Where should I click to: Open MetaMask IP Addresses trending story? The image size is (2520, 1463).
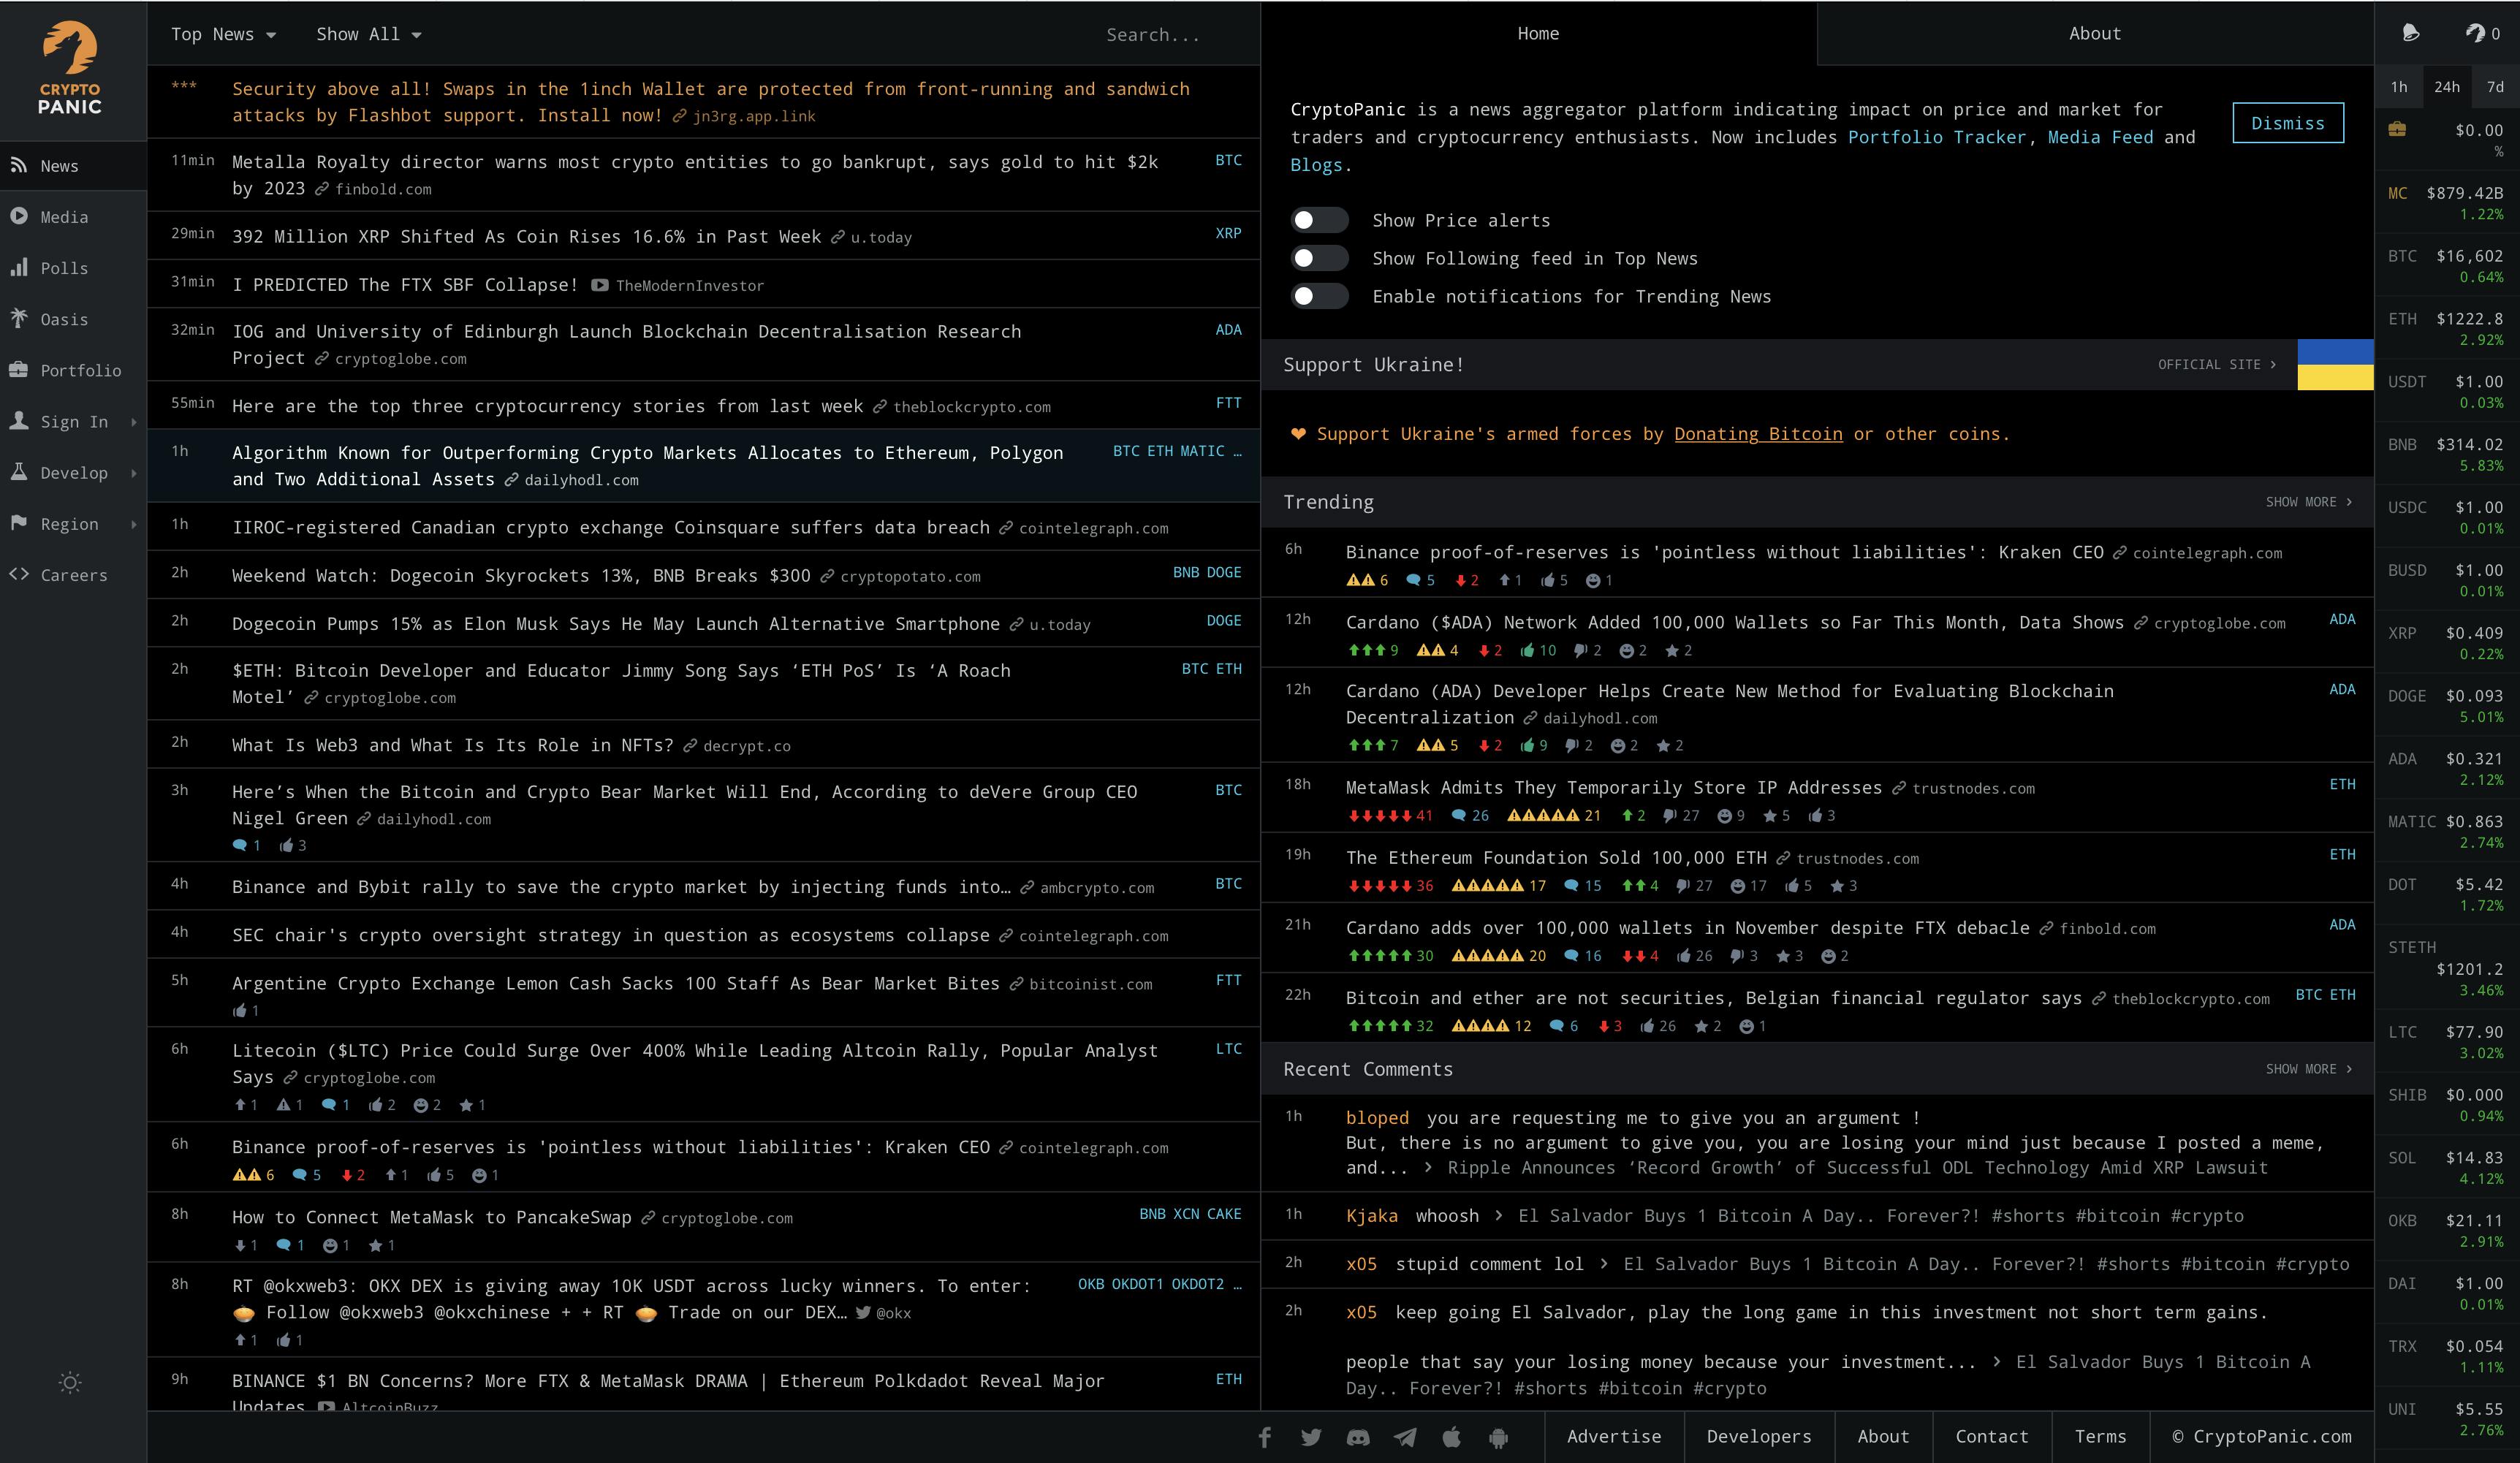[x=1613, y=787]
